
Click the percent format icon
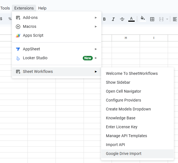10,19
